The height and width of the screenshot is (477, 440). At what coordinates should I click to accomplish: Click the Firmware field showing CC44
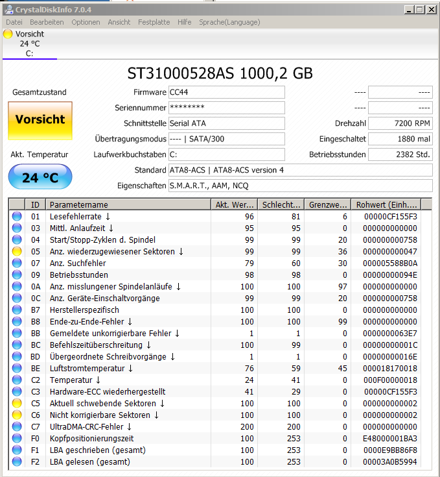pyautogui.click(x=227, y=92)
